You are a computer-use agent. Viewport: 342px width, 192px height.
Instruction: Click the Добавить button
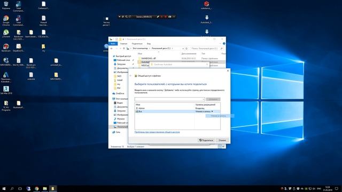pyautogui.click(x=213, y=99)
